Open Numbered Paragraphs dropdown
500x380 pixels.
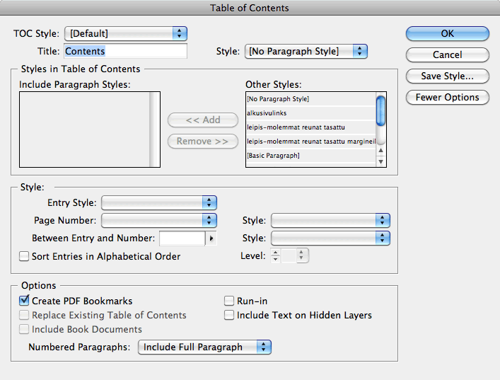point(205,347)
